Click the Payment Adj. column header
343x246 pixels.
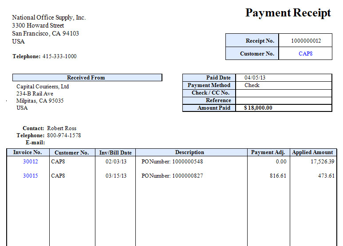pyautogui.click(x=268, y=152)
